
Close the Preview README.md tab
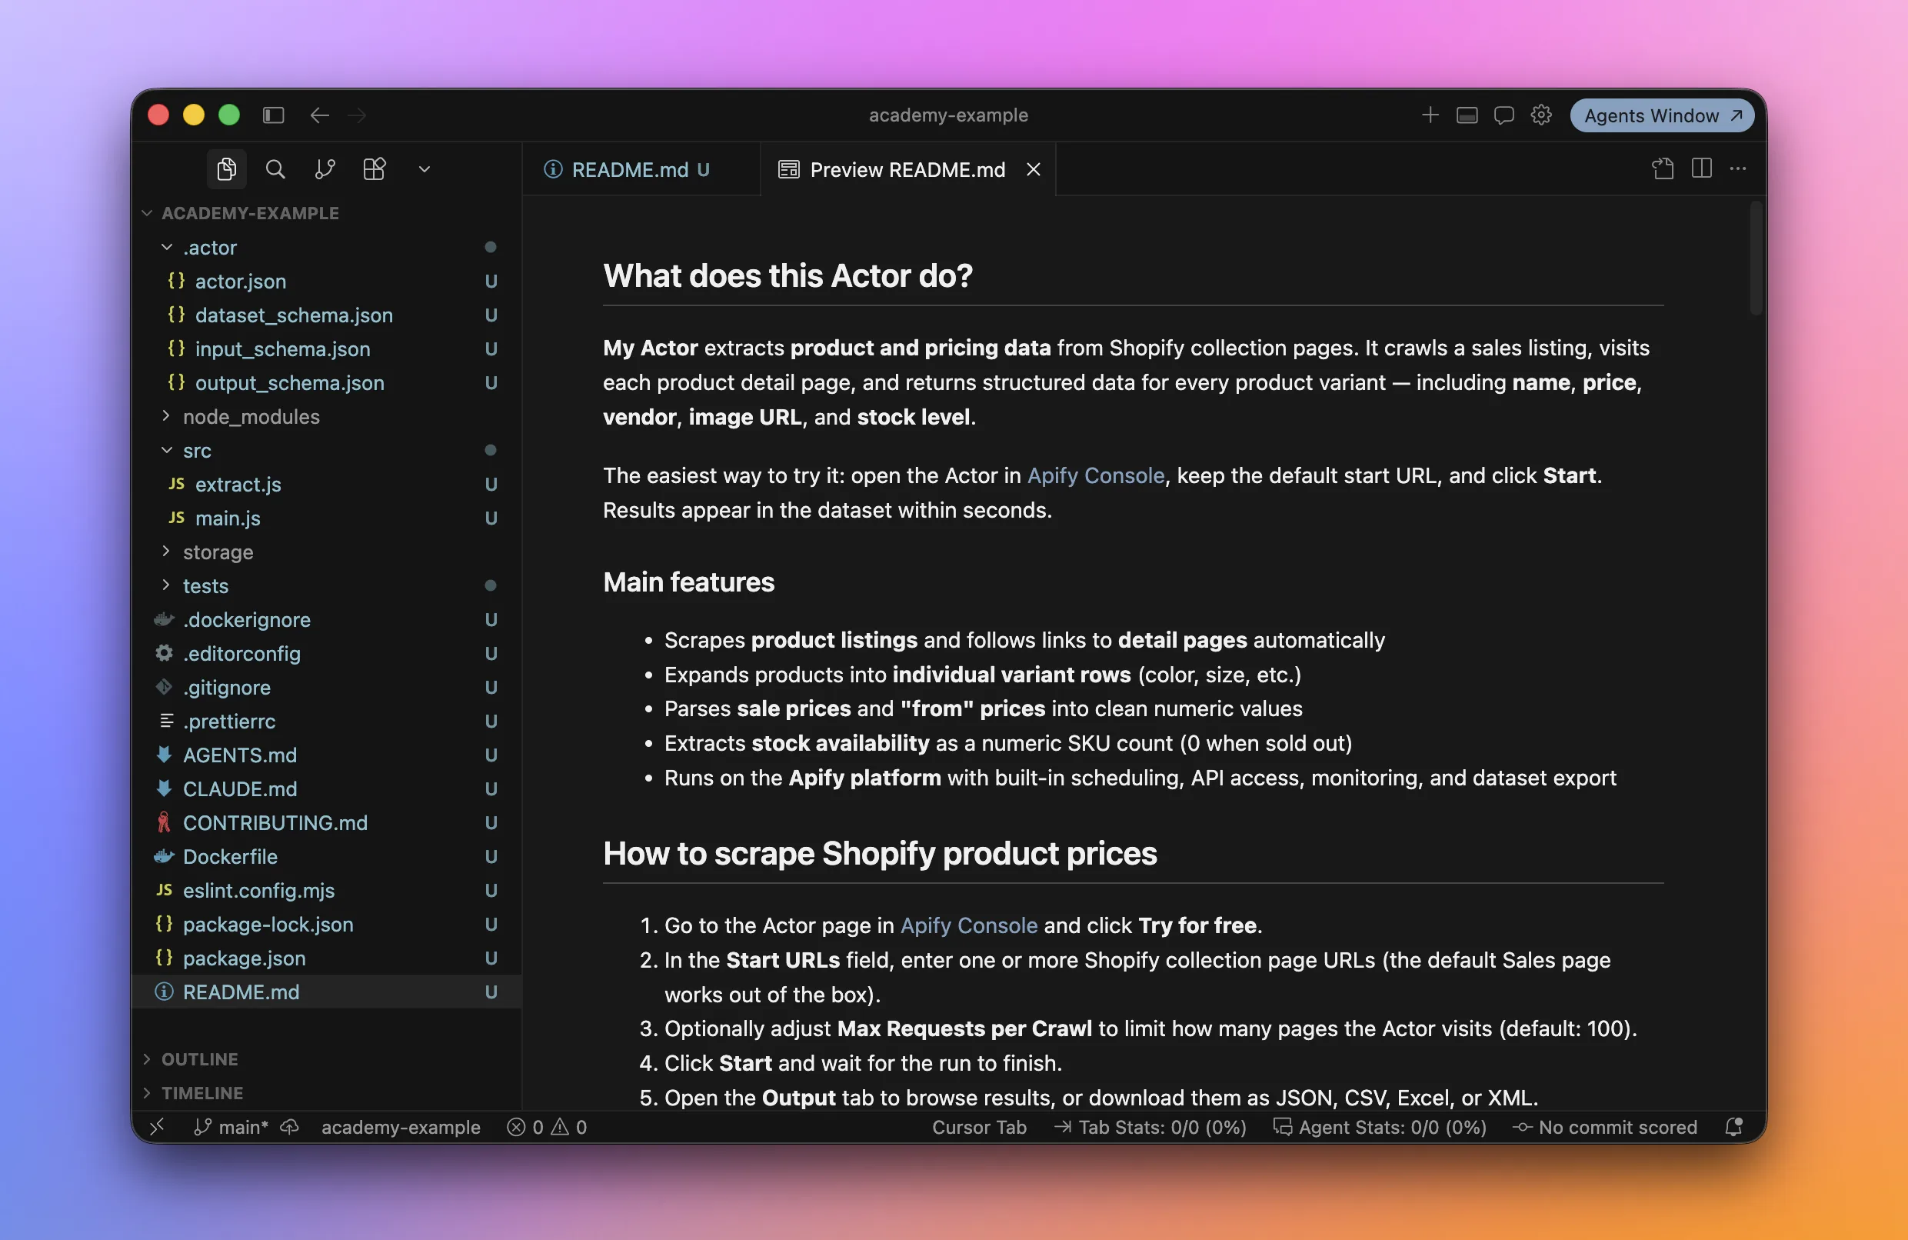point(1034,169)
